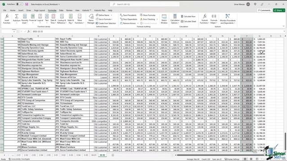This screenshot has height=161, width=287.
Task: Open Kutools Functions menu
Action: pyautogui.click(x=204, y=19)
